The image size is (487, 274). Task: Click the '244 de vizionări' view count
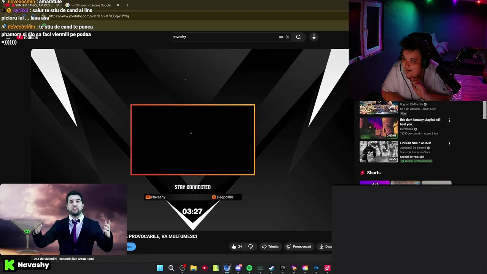(45, 259)
